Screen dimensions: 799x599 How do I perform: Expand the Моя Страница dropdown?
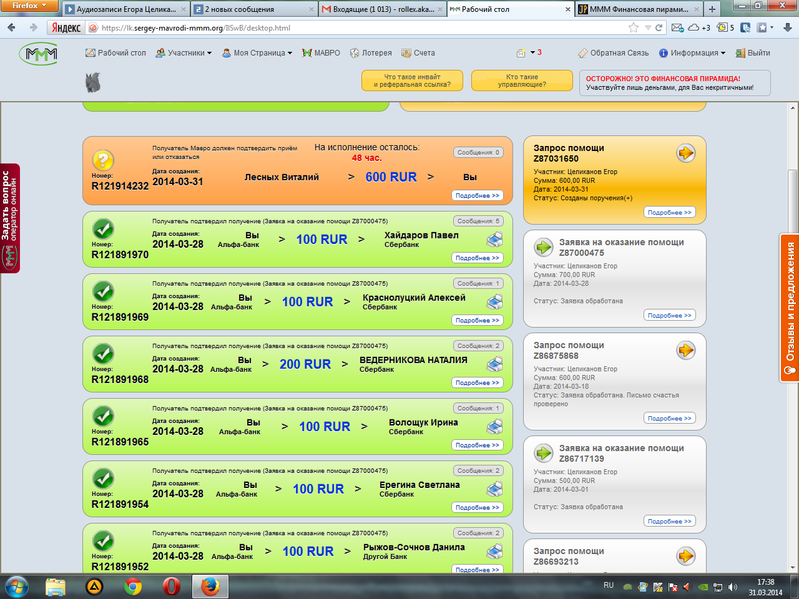(257, 53)
